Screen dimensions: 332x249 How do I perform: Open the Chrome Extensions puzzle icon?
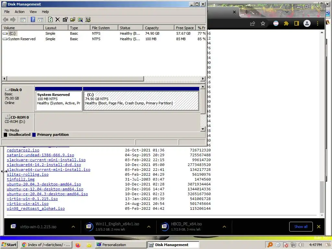(286, 23)
